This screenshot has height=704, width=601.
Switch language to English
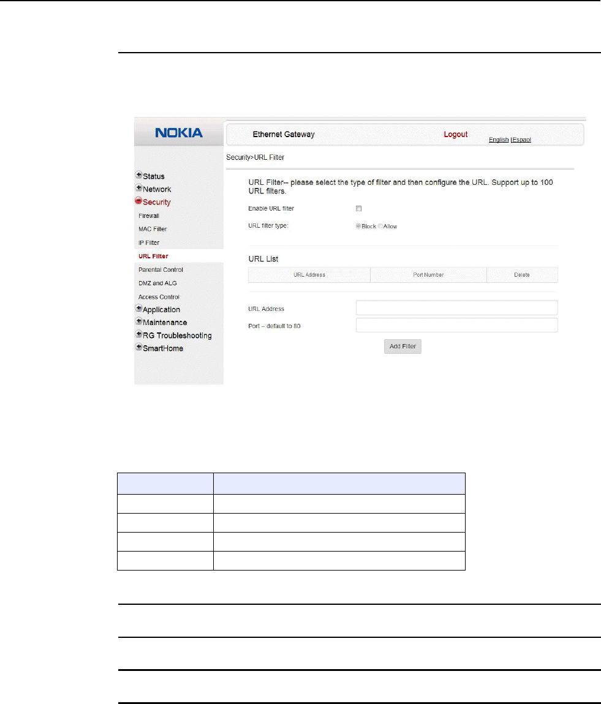coord(499,140)
